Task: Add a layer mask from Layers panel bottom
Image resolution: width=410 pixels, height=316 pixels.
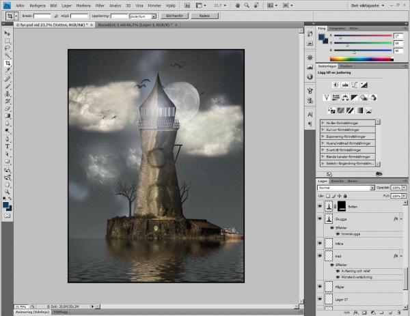Action: (x=364, y=313)
